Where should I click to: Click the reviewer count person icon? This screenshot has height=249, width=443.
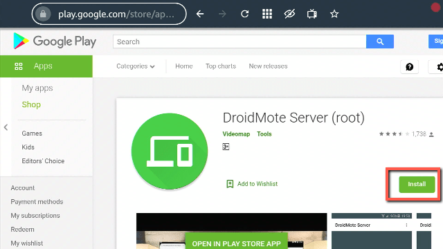tap(431, 134)
